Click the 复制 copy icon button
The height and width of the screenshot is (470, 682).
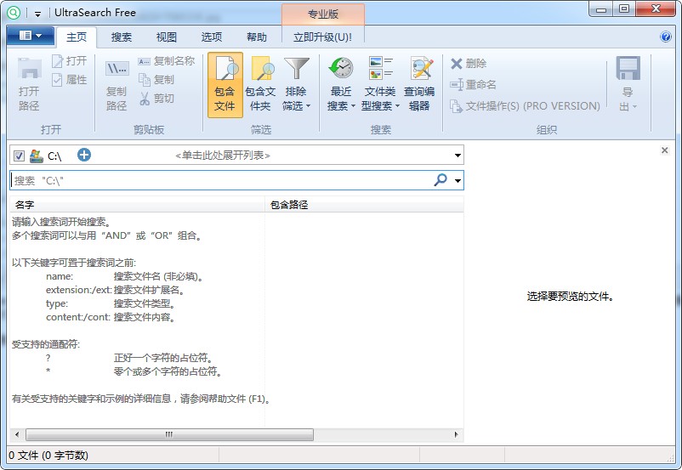pyautogui.click(x=156, y=80)
